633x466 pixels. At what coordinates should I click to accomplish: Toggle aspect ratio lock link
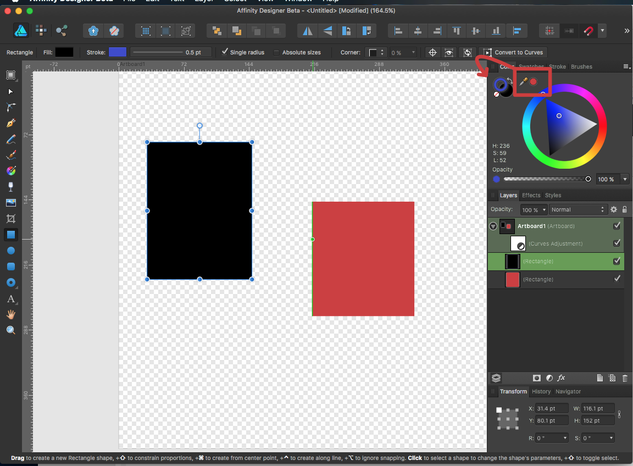(619, 414)
